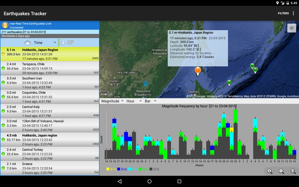Image resolution: width=299 pixels, height=187 pixels.
Task: Open the Magnitude chart variable dropdown
Action: click(x=112, y=101)
